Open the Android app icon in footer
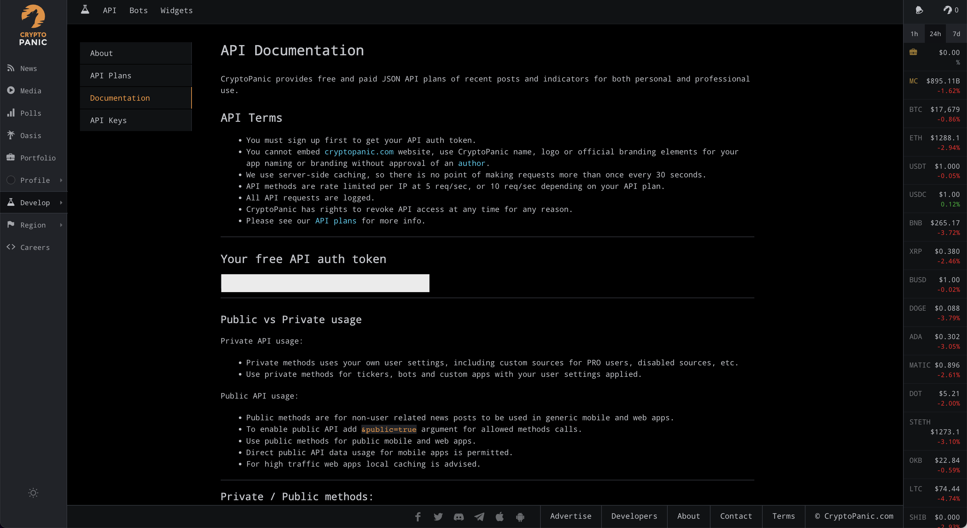The image size is (967, 528). coord(520,517)
